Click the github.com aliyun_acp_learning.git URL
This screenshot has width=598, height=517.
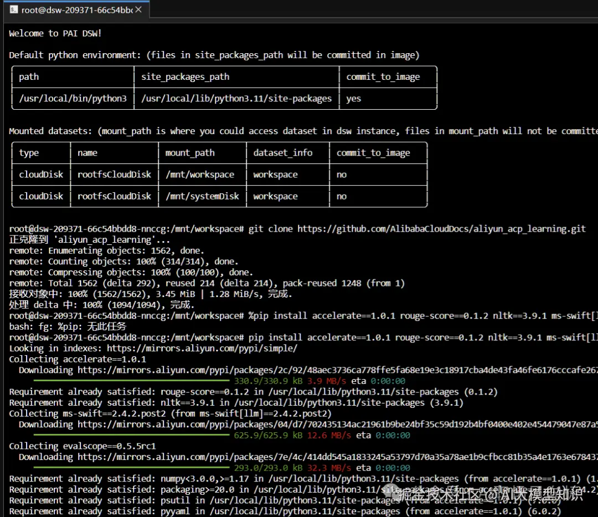coord(441,228)
